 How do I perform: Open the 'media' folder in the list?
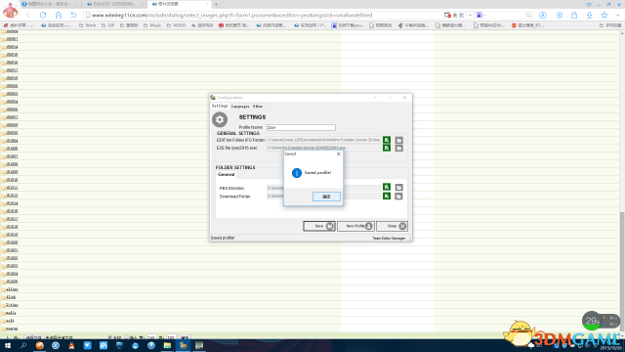tap(11, 313)
